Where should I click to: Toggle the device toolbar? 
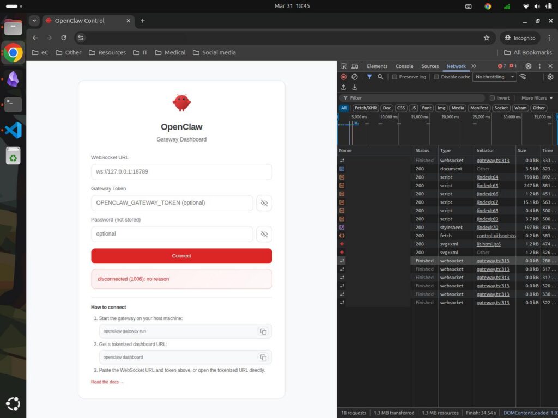tap(355, 66)
